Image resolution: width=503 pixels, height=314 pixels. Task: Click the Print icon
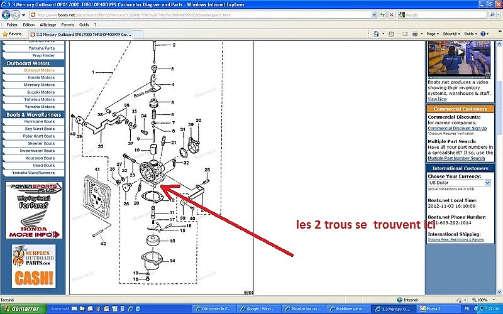click(415, 34)
